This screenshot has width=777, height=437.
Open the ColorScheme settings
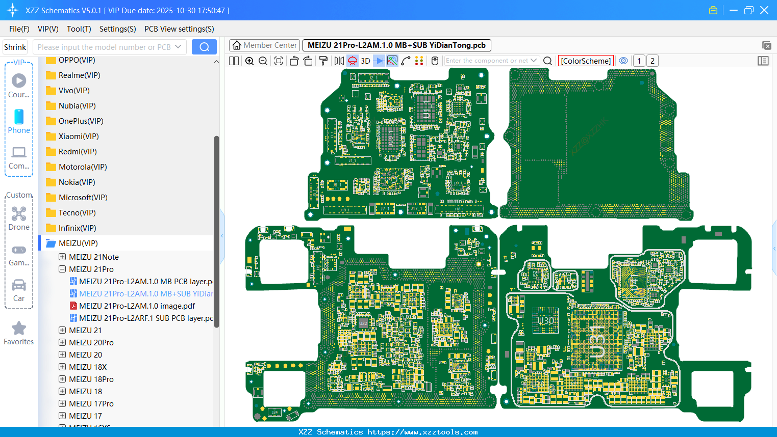[586, 61]
